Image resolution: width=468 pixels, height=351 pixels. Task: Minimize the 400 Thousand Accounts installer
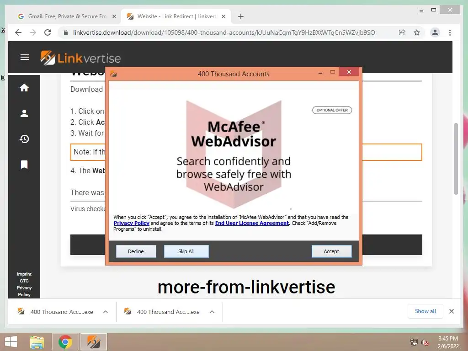(x=320, y=73)
